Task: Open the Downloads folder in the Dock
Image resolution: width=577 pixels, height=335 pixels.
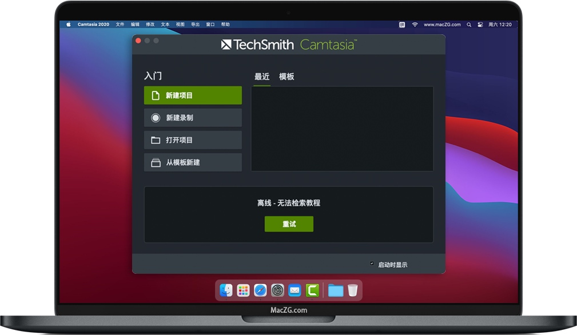Action: pyautogui.click(x=336, y=290)
